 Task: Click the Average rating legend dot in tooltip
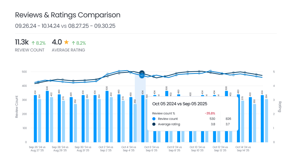click(154, 124)
